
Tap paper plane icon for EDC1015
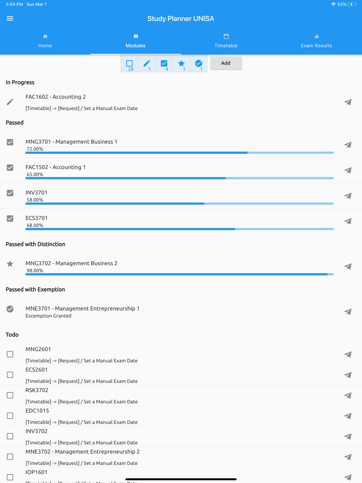pos(348,416)
